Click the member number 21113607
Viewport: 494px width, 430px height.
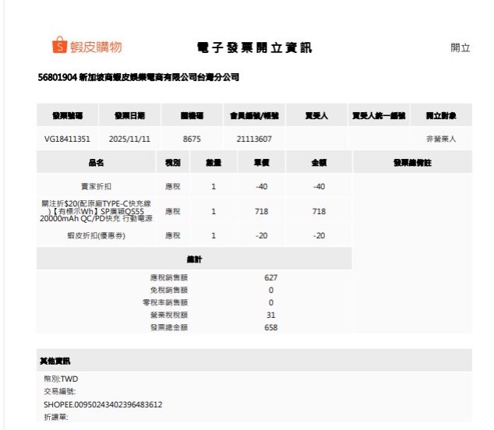tap(253, 139)
